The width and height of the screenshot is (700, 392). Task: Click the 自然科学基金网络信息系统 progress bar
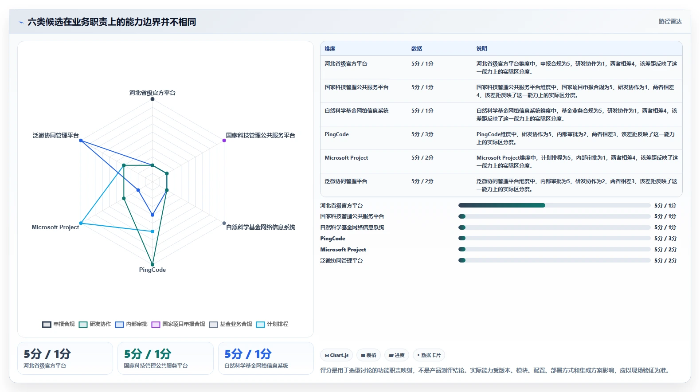[554, 227]
